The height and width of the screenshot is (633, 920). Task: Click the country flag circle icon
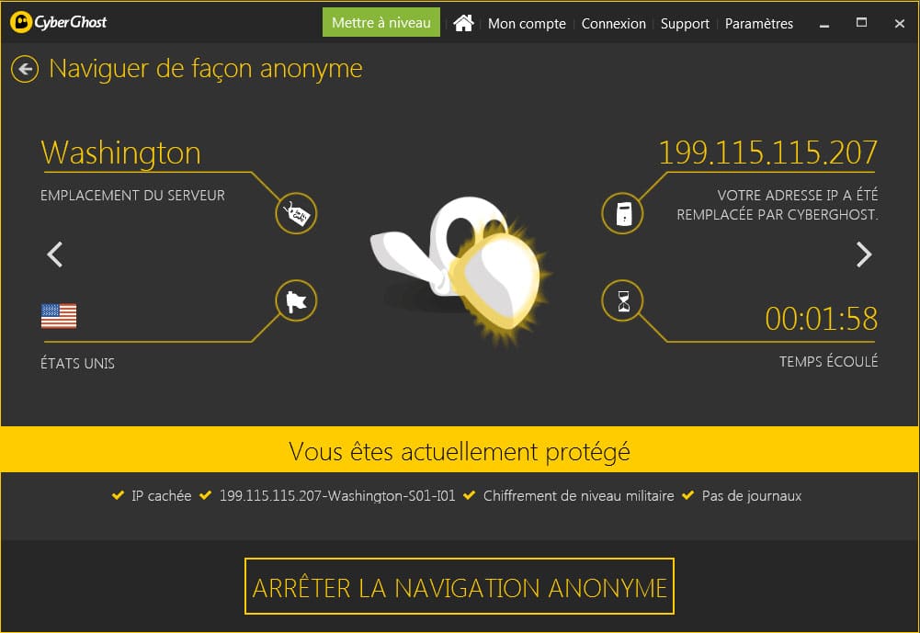point(296,301)
